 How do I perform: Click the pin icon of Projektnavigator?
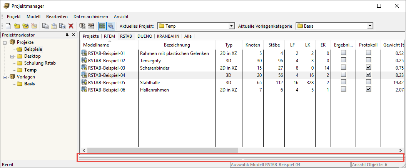point(67,35)
